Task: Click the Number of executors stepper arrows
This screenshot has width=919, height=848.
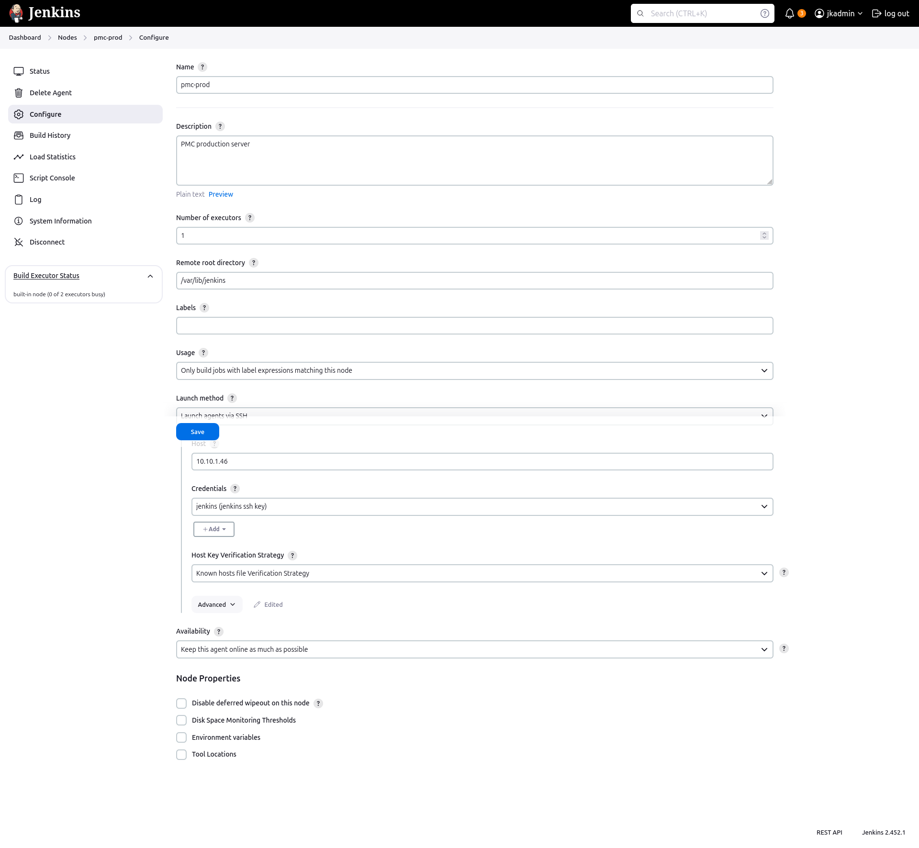Action: point(764,235)
